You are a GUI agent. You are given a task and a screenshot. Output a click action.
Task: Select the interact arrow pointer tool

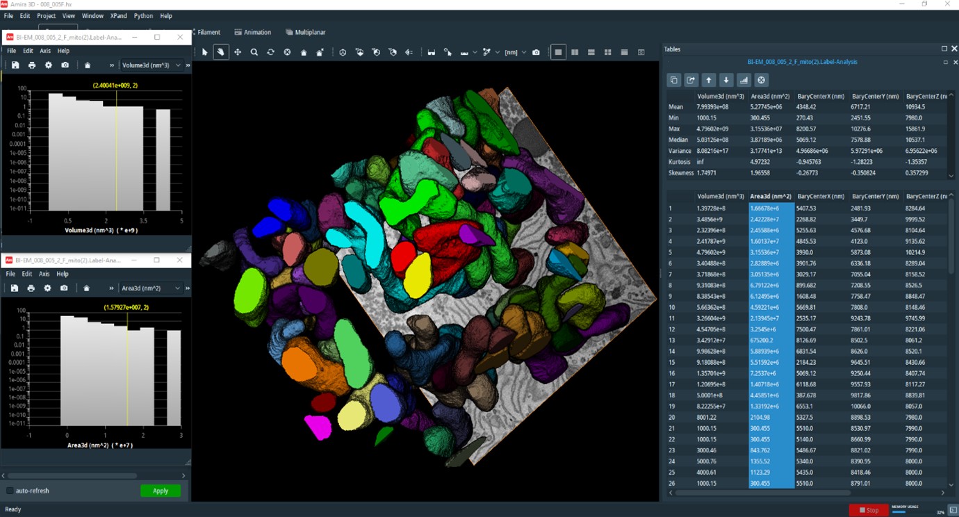204,52
